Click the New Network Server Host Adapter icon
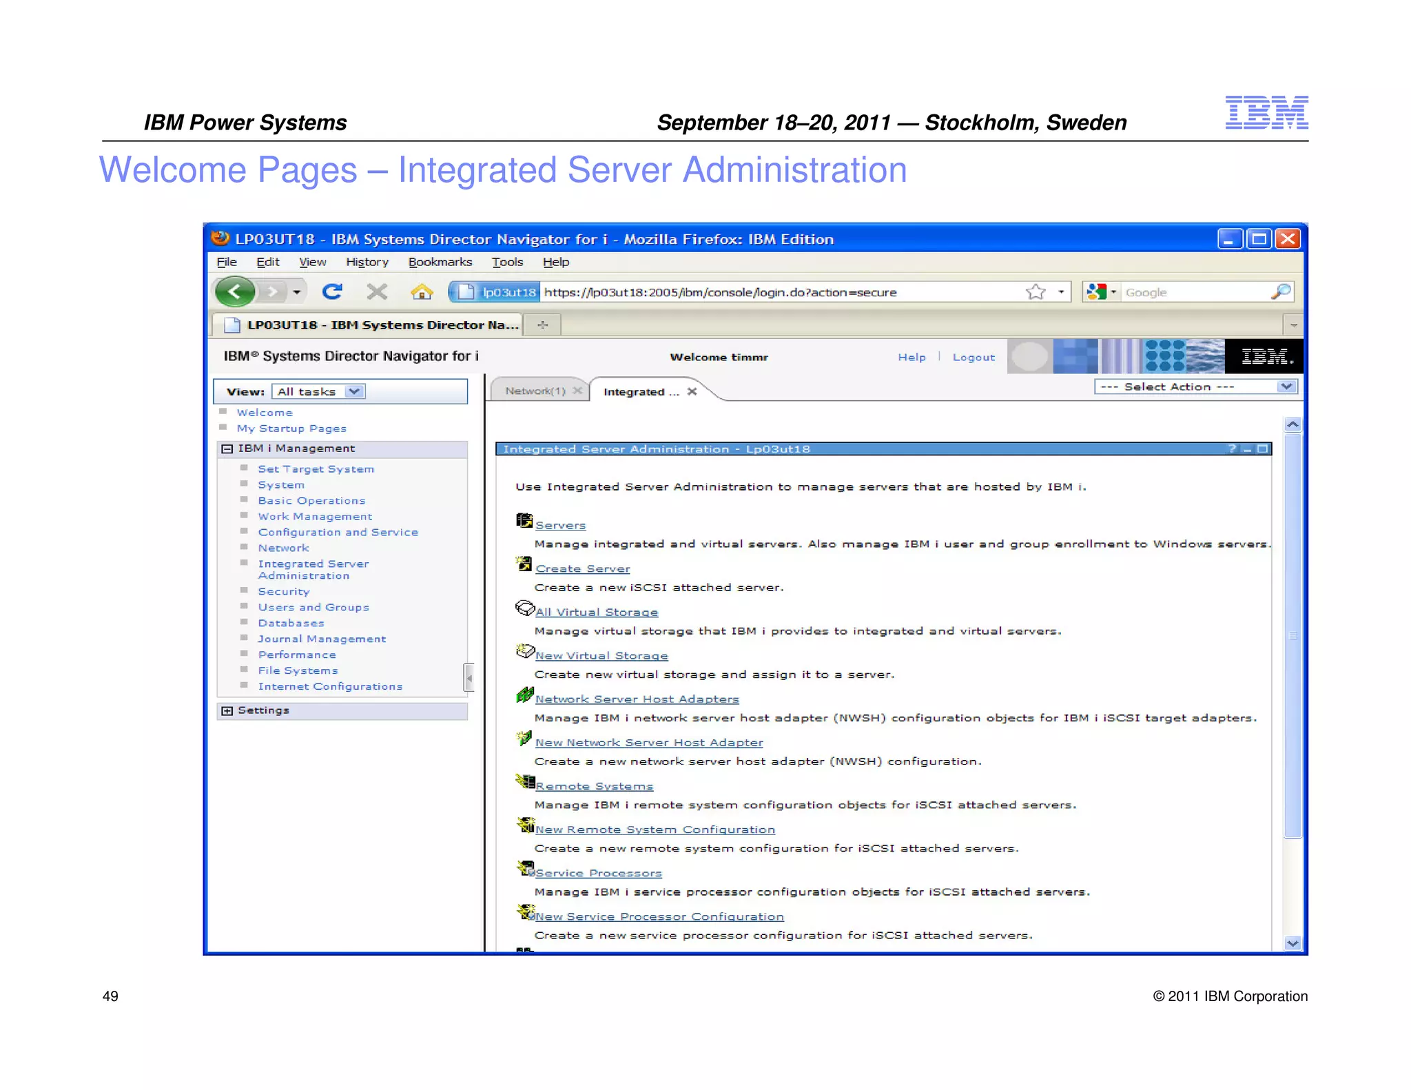 pos(524,738)
